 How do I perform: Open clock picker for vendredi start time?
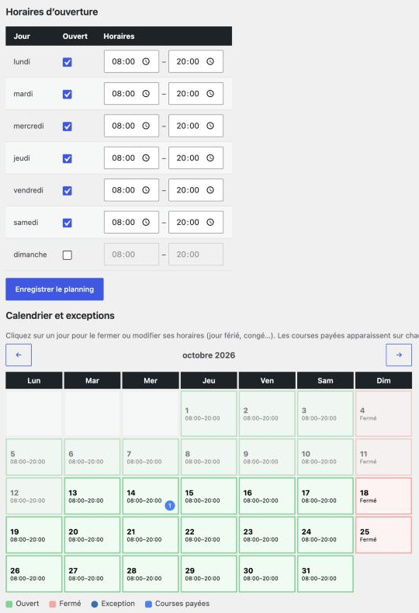click(146, 190)
